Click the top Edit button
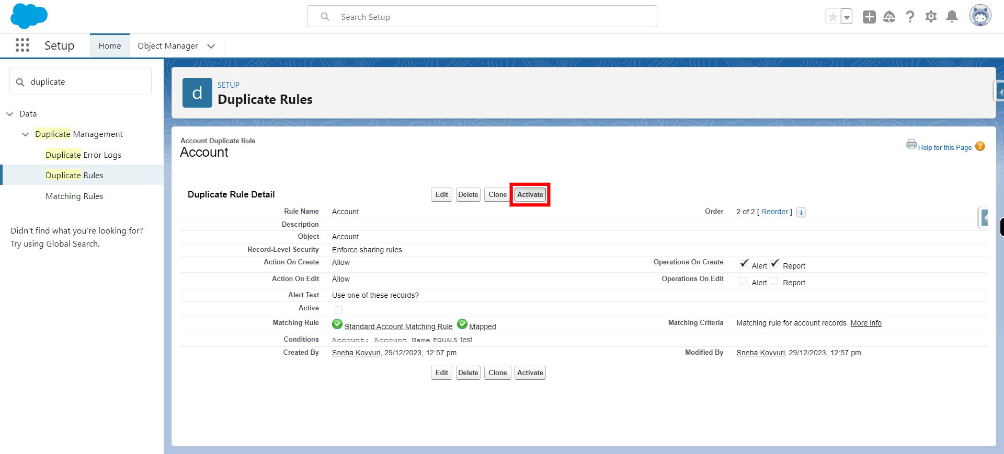Image resolution: width=1004 pixels, height=454 pixels. pos(442,194)
